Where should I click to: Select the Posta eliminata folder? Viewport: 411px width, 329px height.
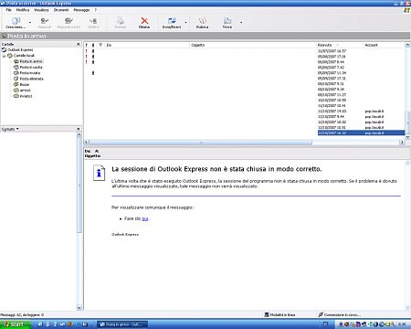click(28, 79)
